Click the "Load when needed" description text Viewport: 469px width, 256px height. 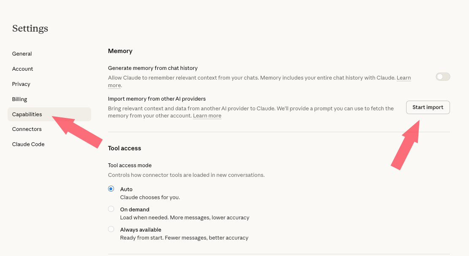coord(184,218)
